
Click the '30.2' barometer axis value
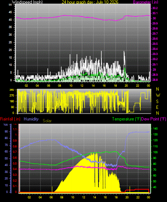tap(155, 8)
